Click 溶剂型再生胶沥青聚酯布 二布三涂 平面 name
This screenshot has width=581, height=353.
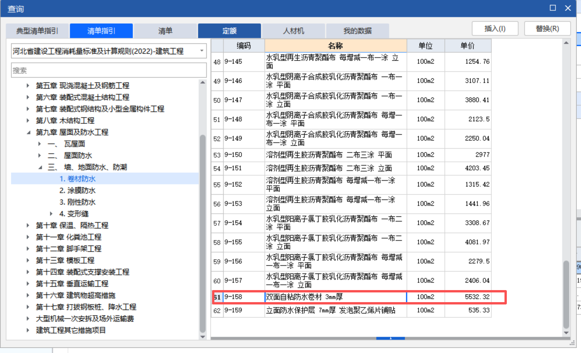pos(336,155)
